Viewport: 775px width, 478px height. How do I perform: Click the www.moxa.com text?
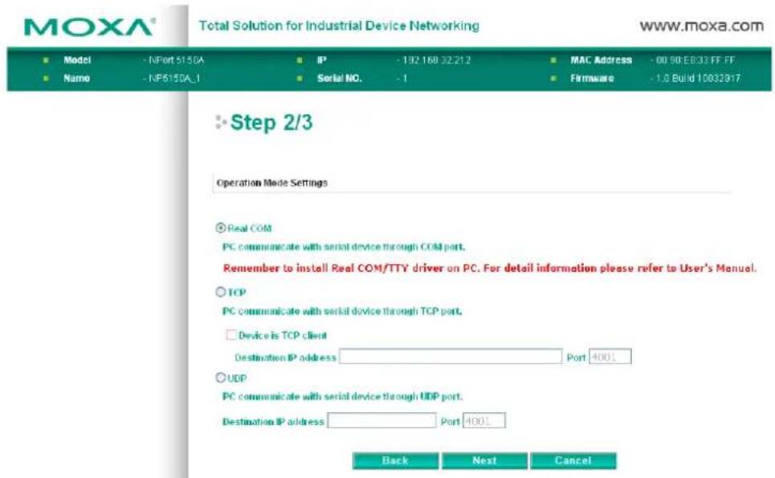pyautogui.click(x=701, y=26)
